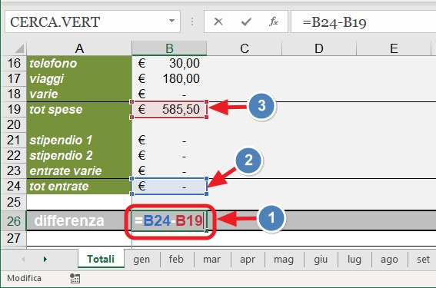Switch to the Totali sheet tab
Viewport: 436px width, 288px height.
point(101,259)
